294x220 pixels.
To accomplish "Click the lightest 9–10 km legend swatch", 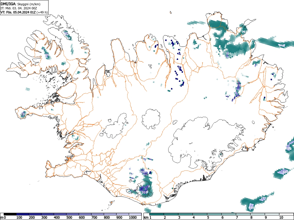I will click(x=272, y=214).
